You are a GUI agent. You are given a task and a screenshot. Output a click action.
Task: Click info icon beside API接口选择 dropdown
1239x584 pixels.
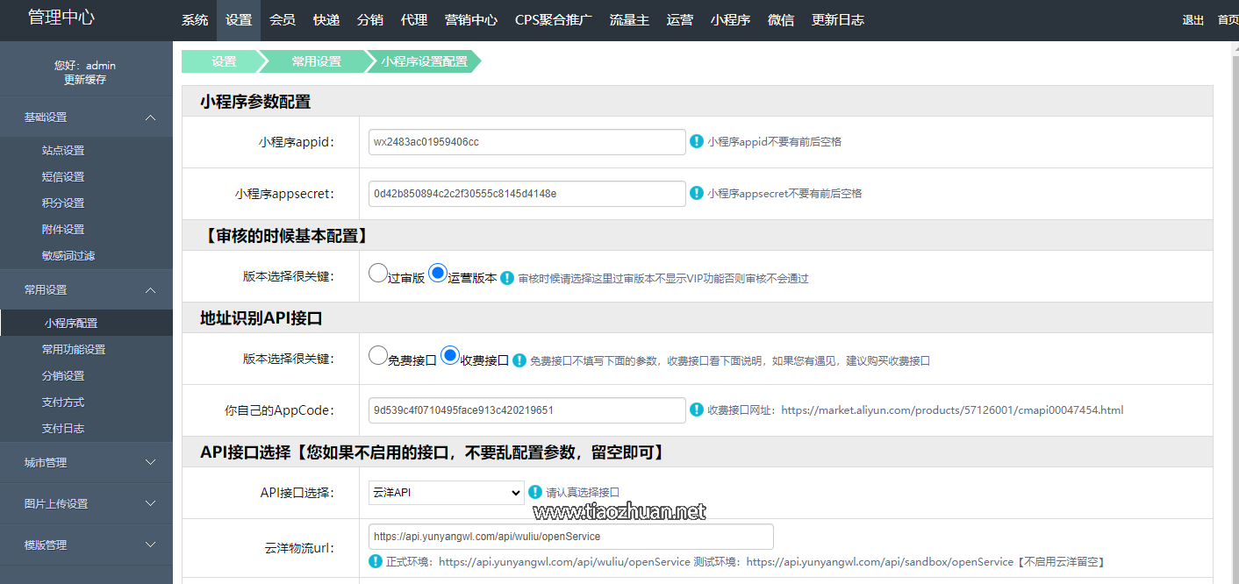[x=535, y=492]
